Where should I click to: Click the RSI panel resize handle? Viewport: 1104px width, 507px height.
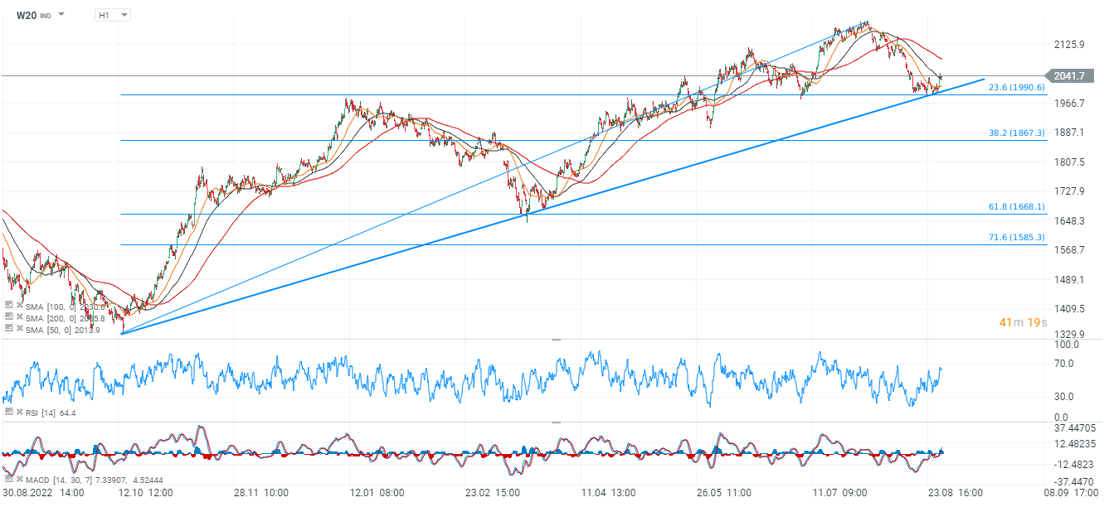point(557,340)
